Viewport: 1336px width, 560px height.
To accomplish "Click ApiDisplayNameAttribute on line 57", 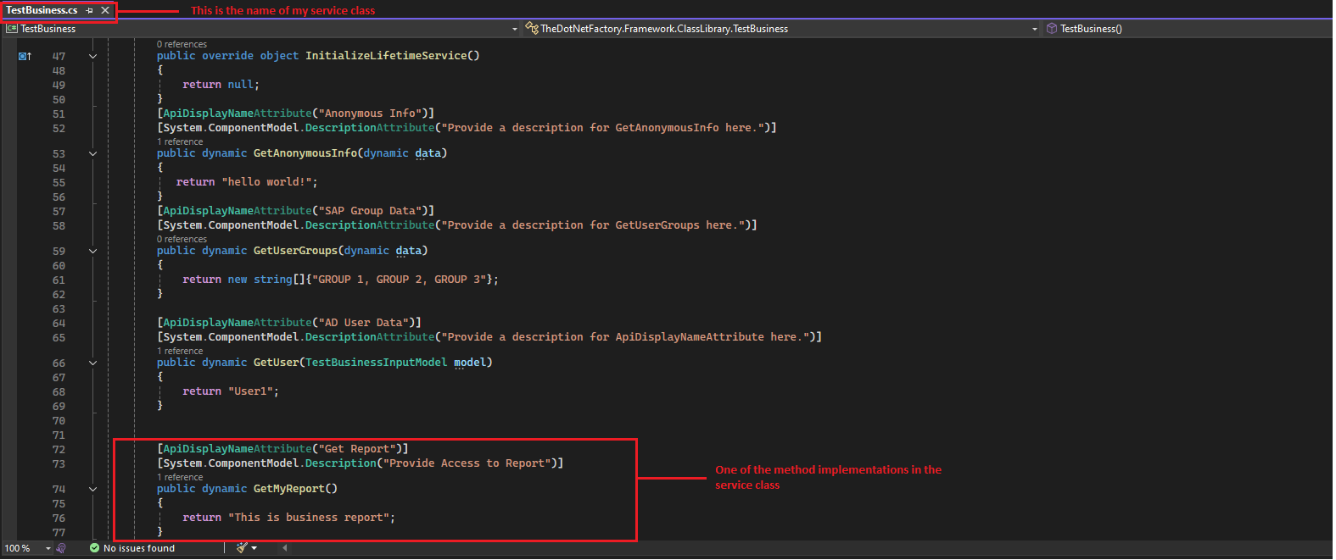I will (x=238, y=211).
